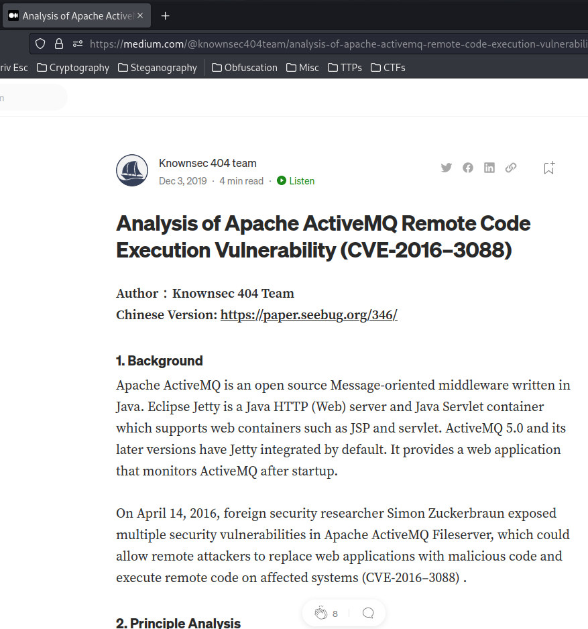Click the 4 min read text
Viewport: 588px width, 629px height.
241,181
